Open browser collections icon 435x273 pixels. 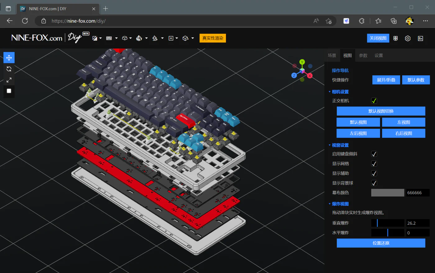394,21
